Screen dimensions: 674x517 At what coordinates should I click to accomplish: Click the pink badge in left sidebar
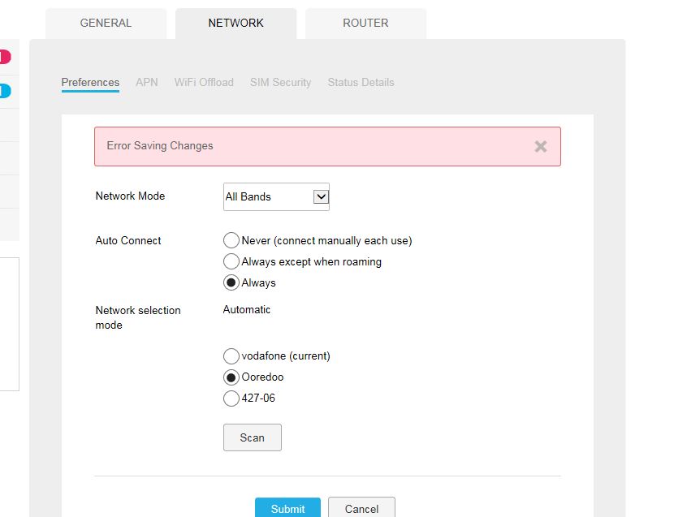click(x=5, y=57)
